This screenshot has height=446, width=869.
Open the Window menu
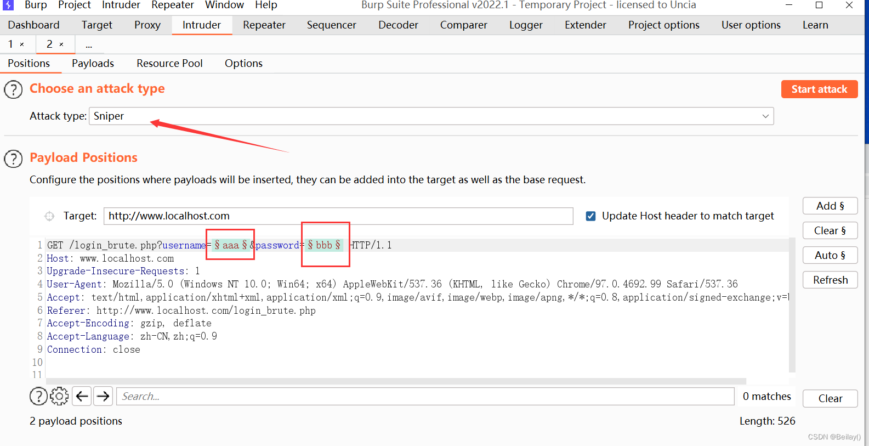point(224,5)
